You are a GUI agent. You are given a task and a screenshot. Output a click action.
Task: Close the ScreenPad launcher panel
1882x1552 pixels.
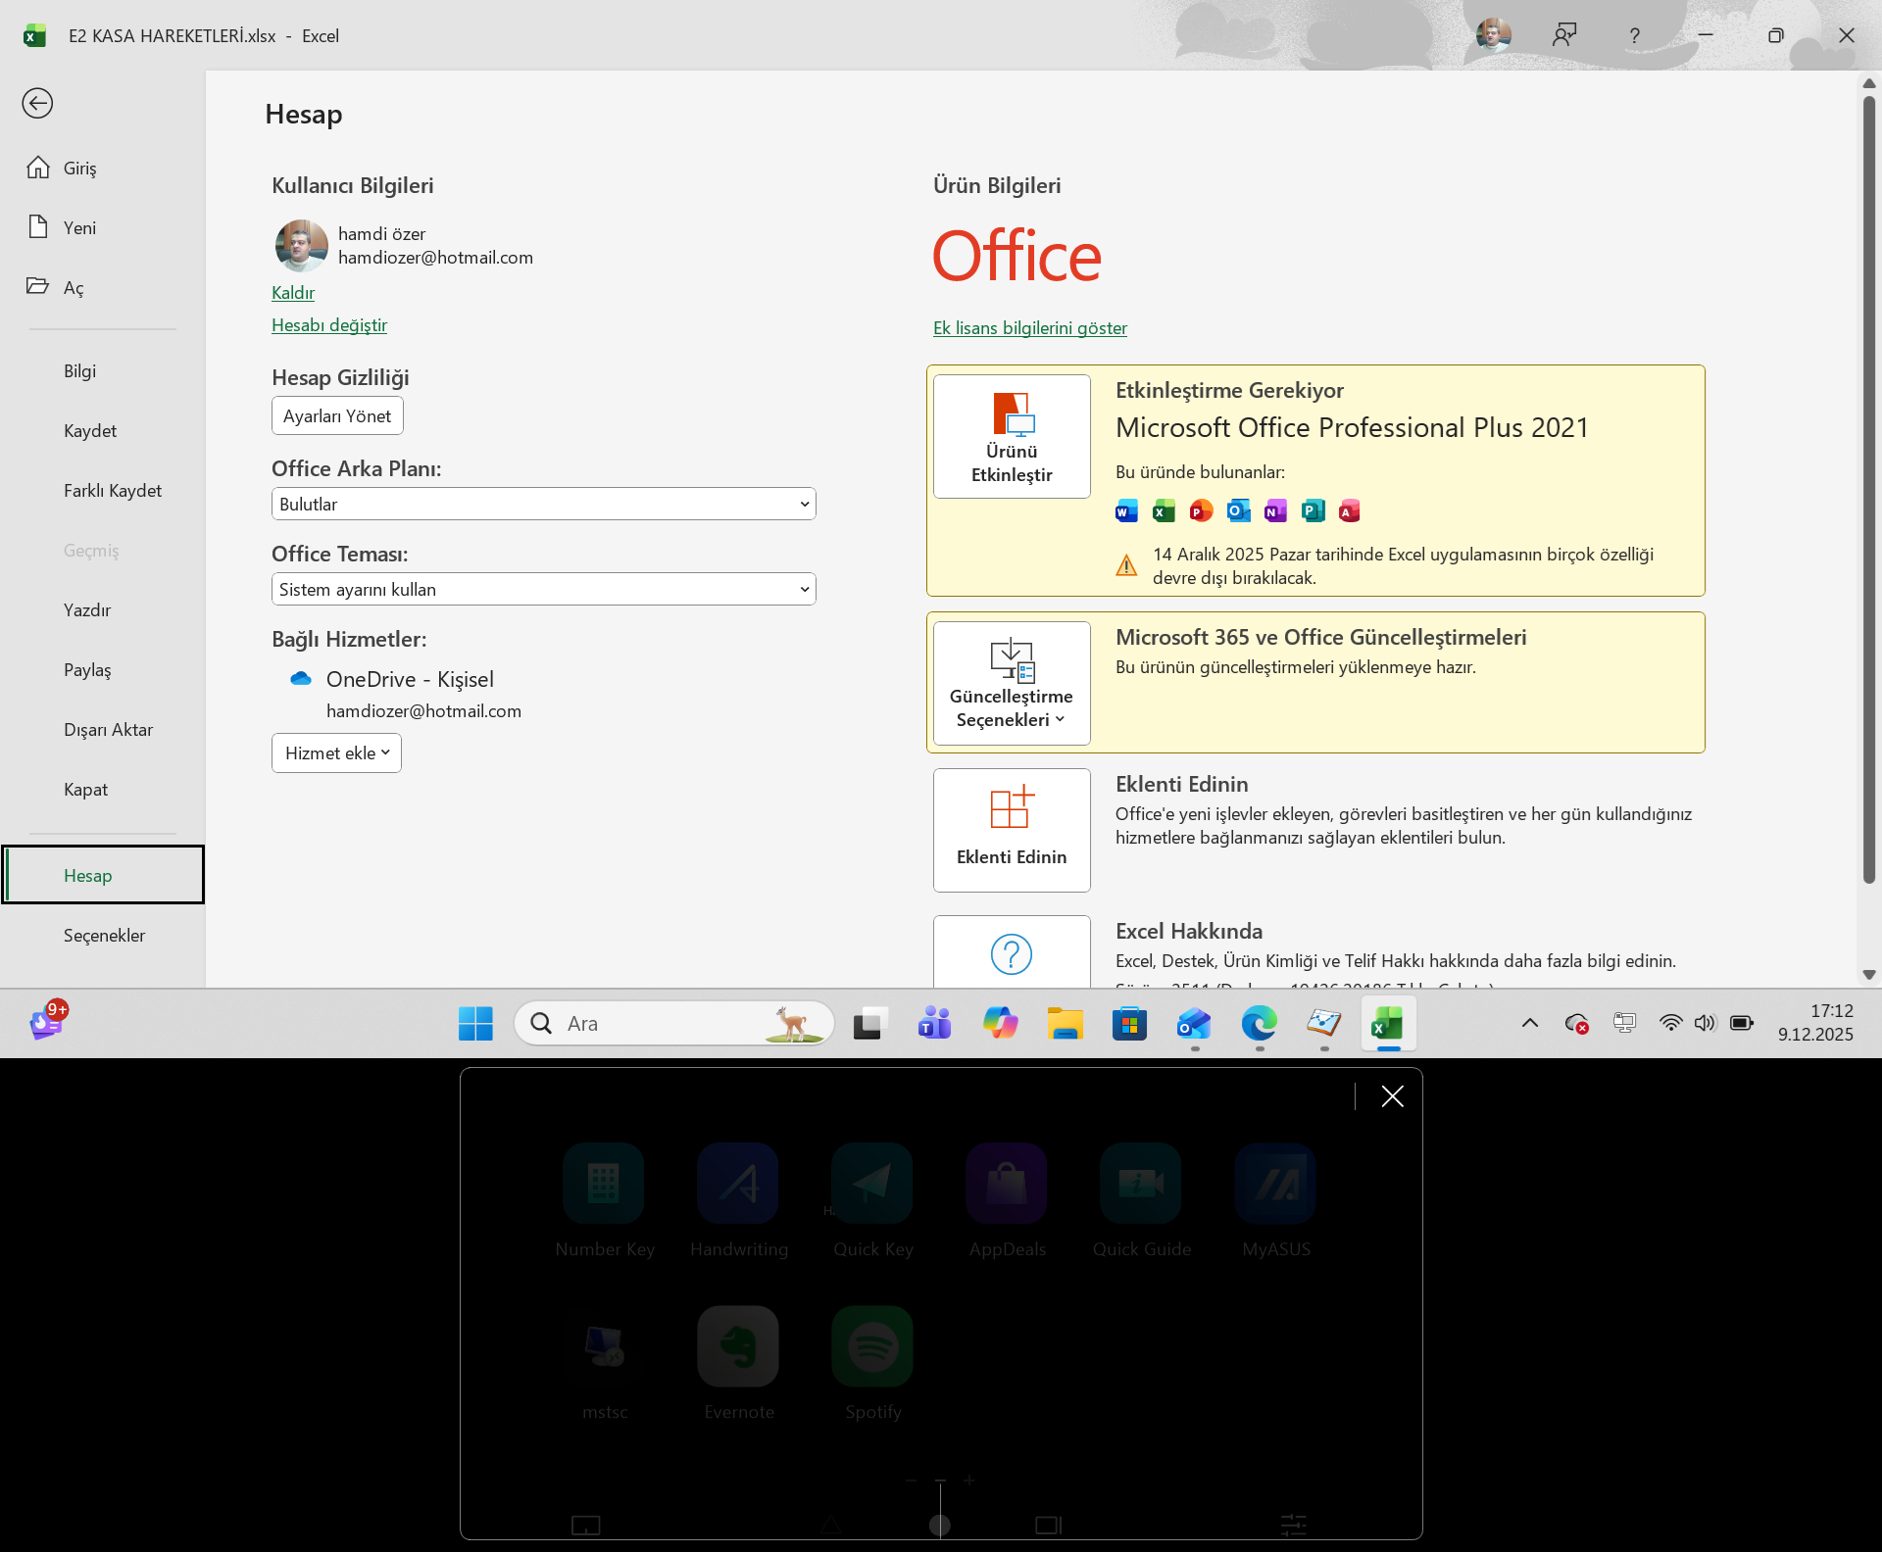coord(1392,1096)
